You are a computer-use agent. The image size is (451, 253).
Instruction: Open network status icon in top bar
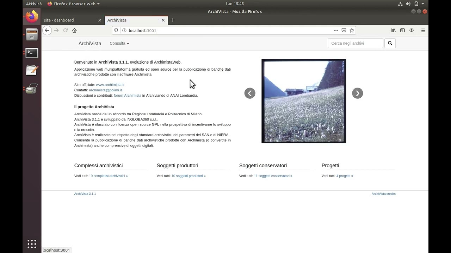[400, 4]
